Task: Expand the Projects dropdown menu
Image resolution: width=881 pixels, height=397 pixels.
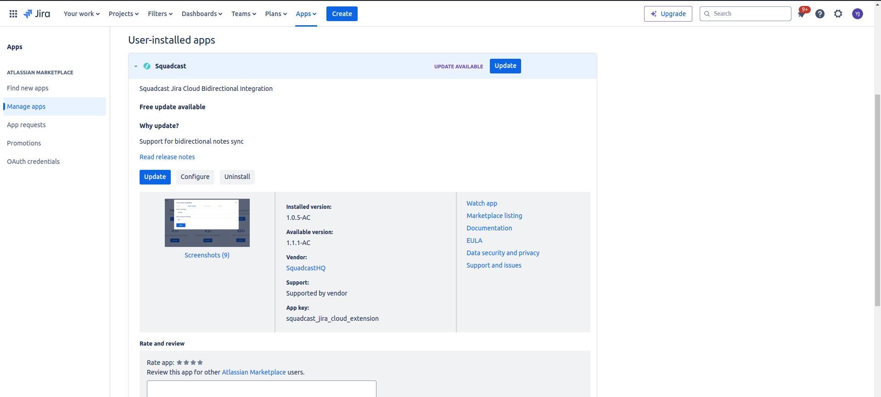Action: point(123,14)
